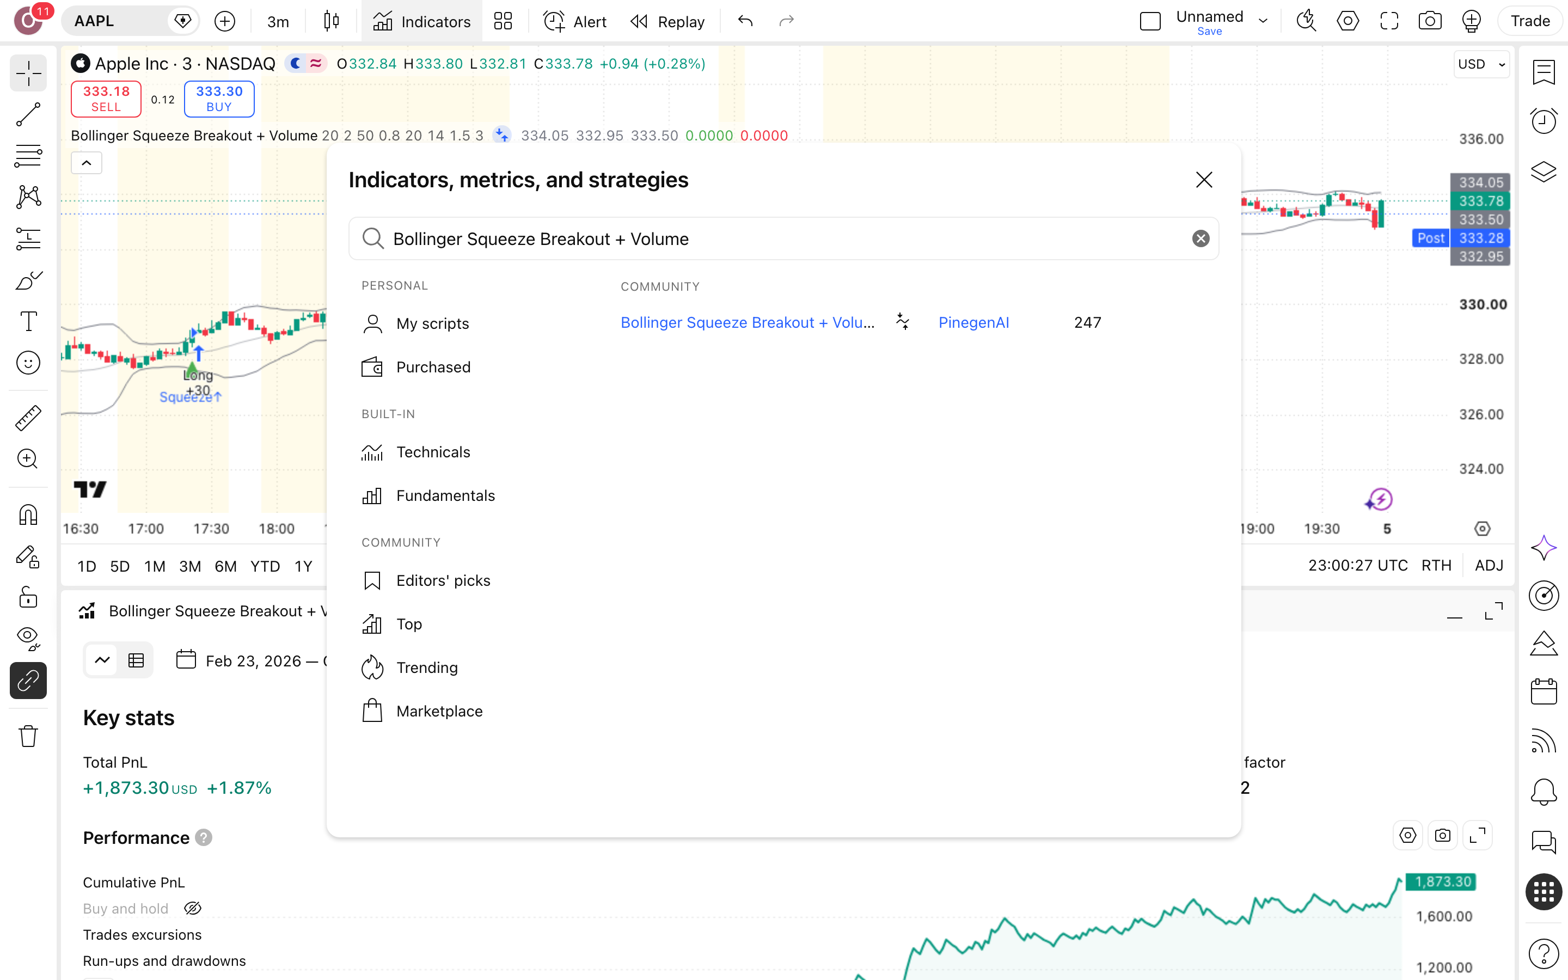Toggle ADJ price adjustment
The height and width of the screenshot is (980, 1568).
tap(1489, 565)
